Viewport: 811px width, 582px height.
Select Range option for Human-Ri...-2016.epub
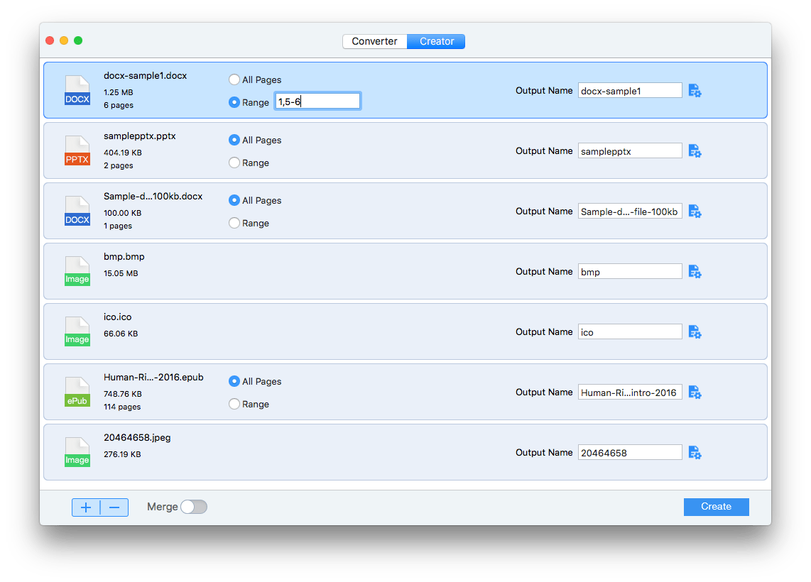(x=234, y=404)
